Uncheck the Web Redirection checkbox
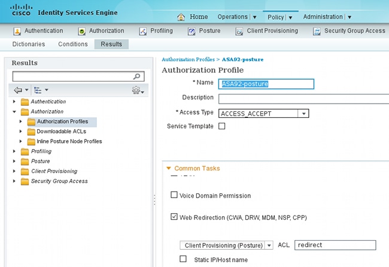389x267 pixels. click(x=174, y=217)
